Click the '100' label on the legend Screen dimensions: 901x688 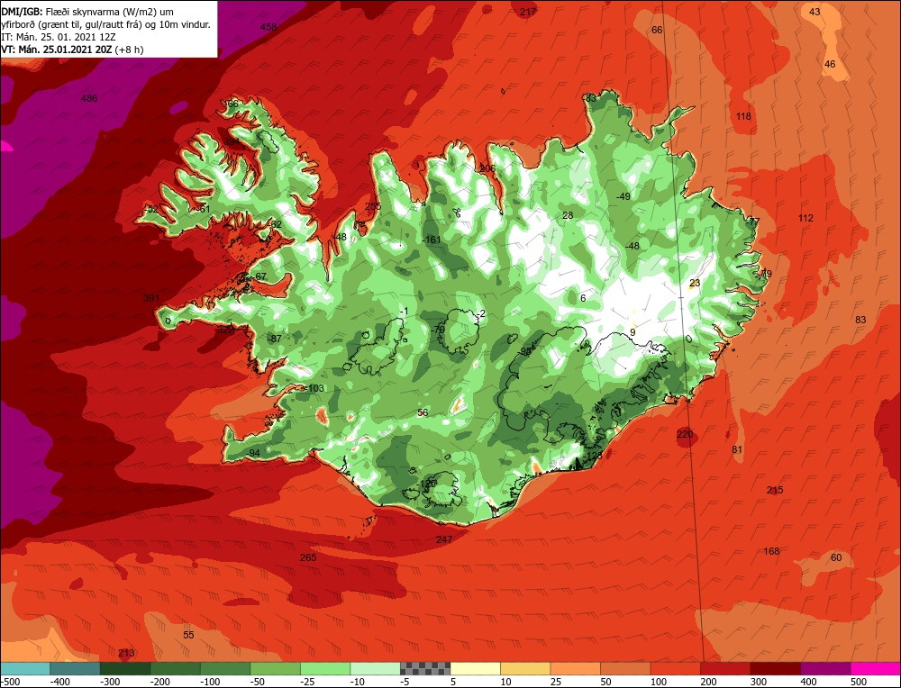click(x=660, y=682)
